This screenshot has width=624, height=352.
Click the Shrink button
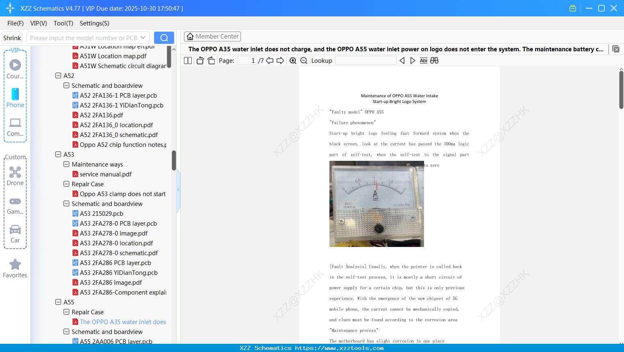click(12, 38)
